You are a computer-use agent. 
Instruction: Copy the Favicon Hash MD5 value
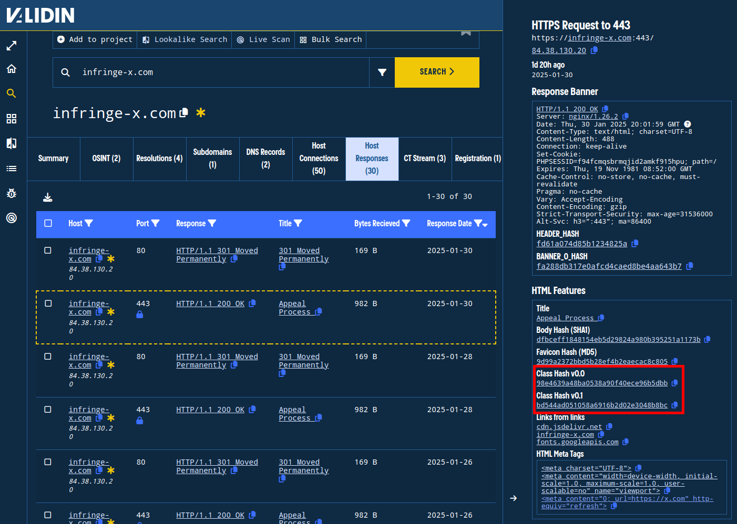click(x=674, y=361)
